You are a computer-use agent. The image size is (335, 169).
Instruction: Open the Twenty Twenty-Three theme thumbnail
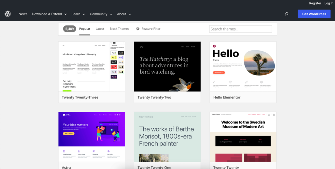(92, 67)
